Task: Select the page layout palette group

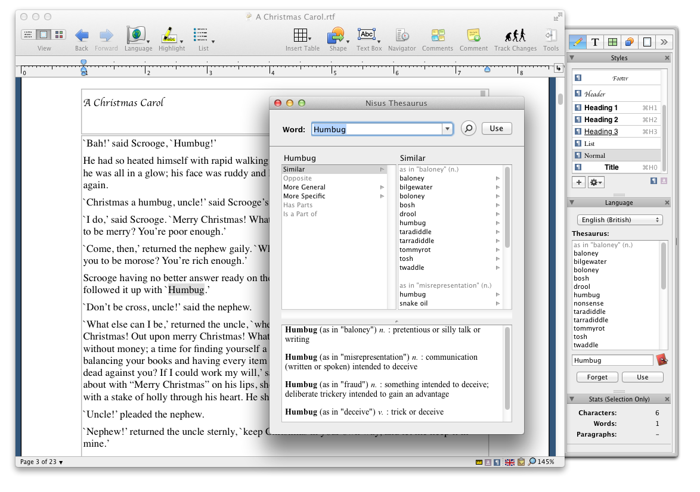Action: pyautogui.click(x=647, y=42)
